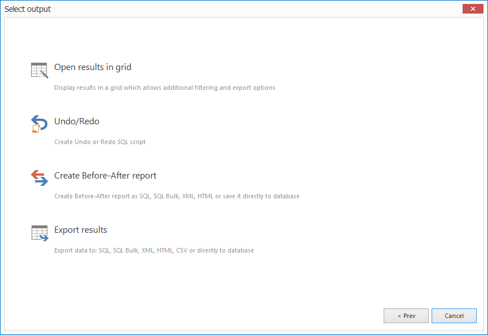Image resolution: width=488 pixels, height=335 pixels.
Task: Click the grid filtering description text
Action: coord(165,88)
